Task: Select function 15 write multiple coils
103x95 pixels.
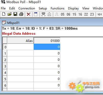Action: click(x=74, y=14)
